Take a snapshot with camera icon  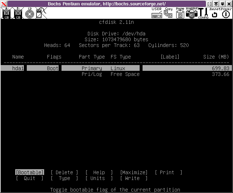click(191, 13)
